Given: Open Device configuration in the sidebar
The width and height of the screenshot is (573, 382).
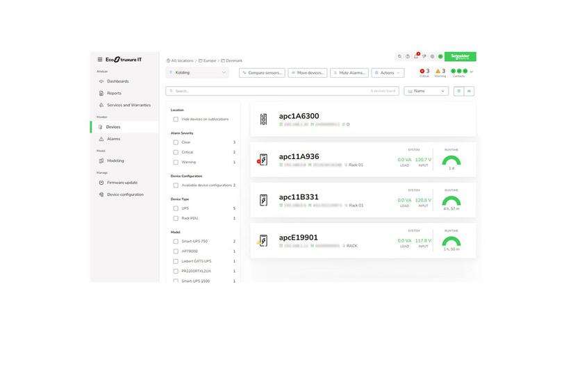Looking at the screenshot, I should click(125, 194).
